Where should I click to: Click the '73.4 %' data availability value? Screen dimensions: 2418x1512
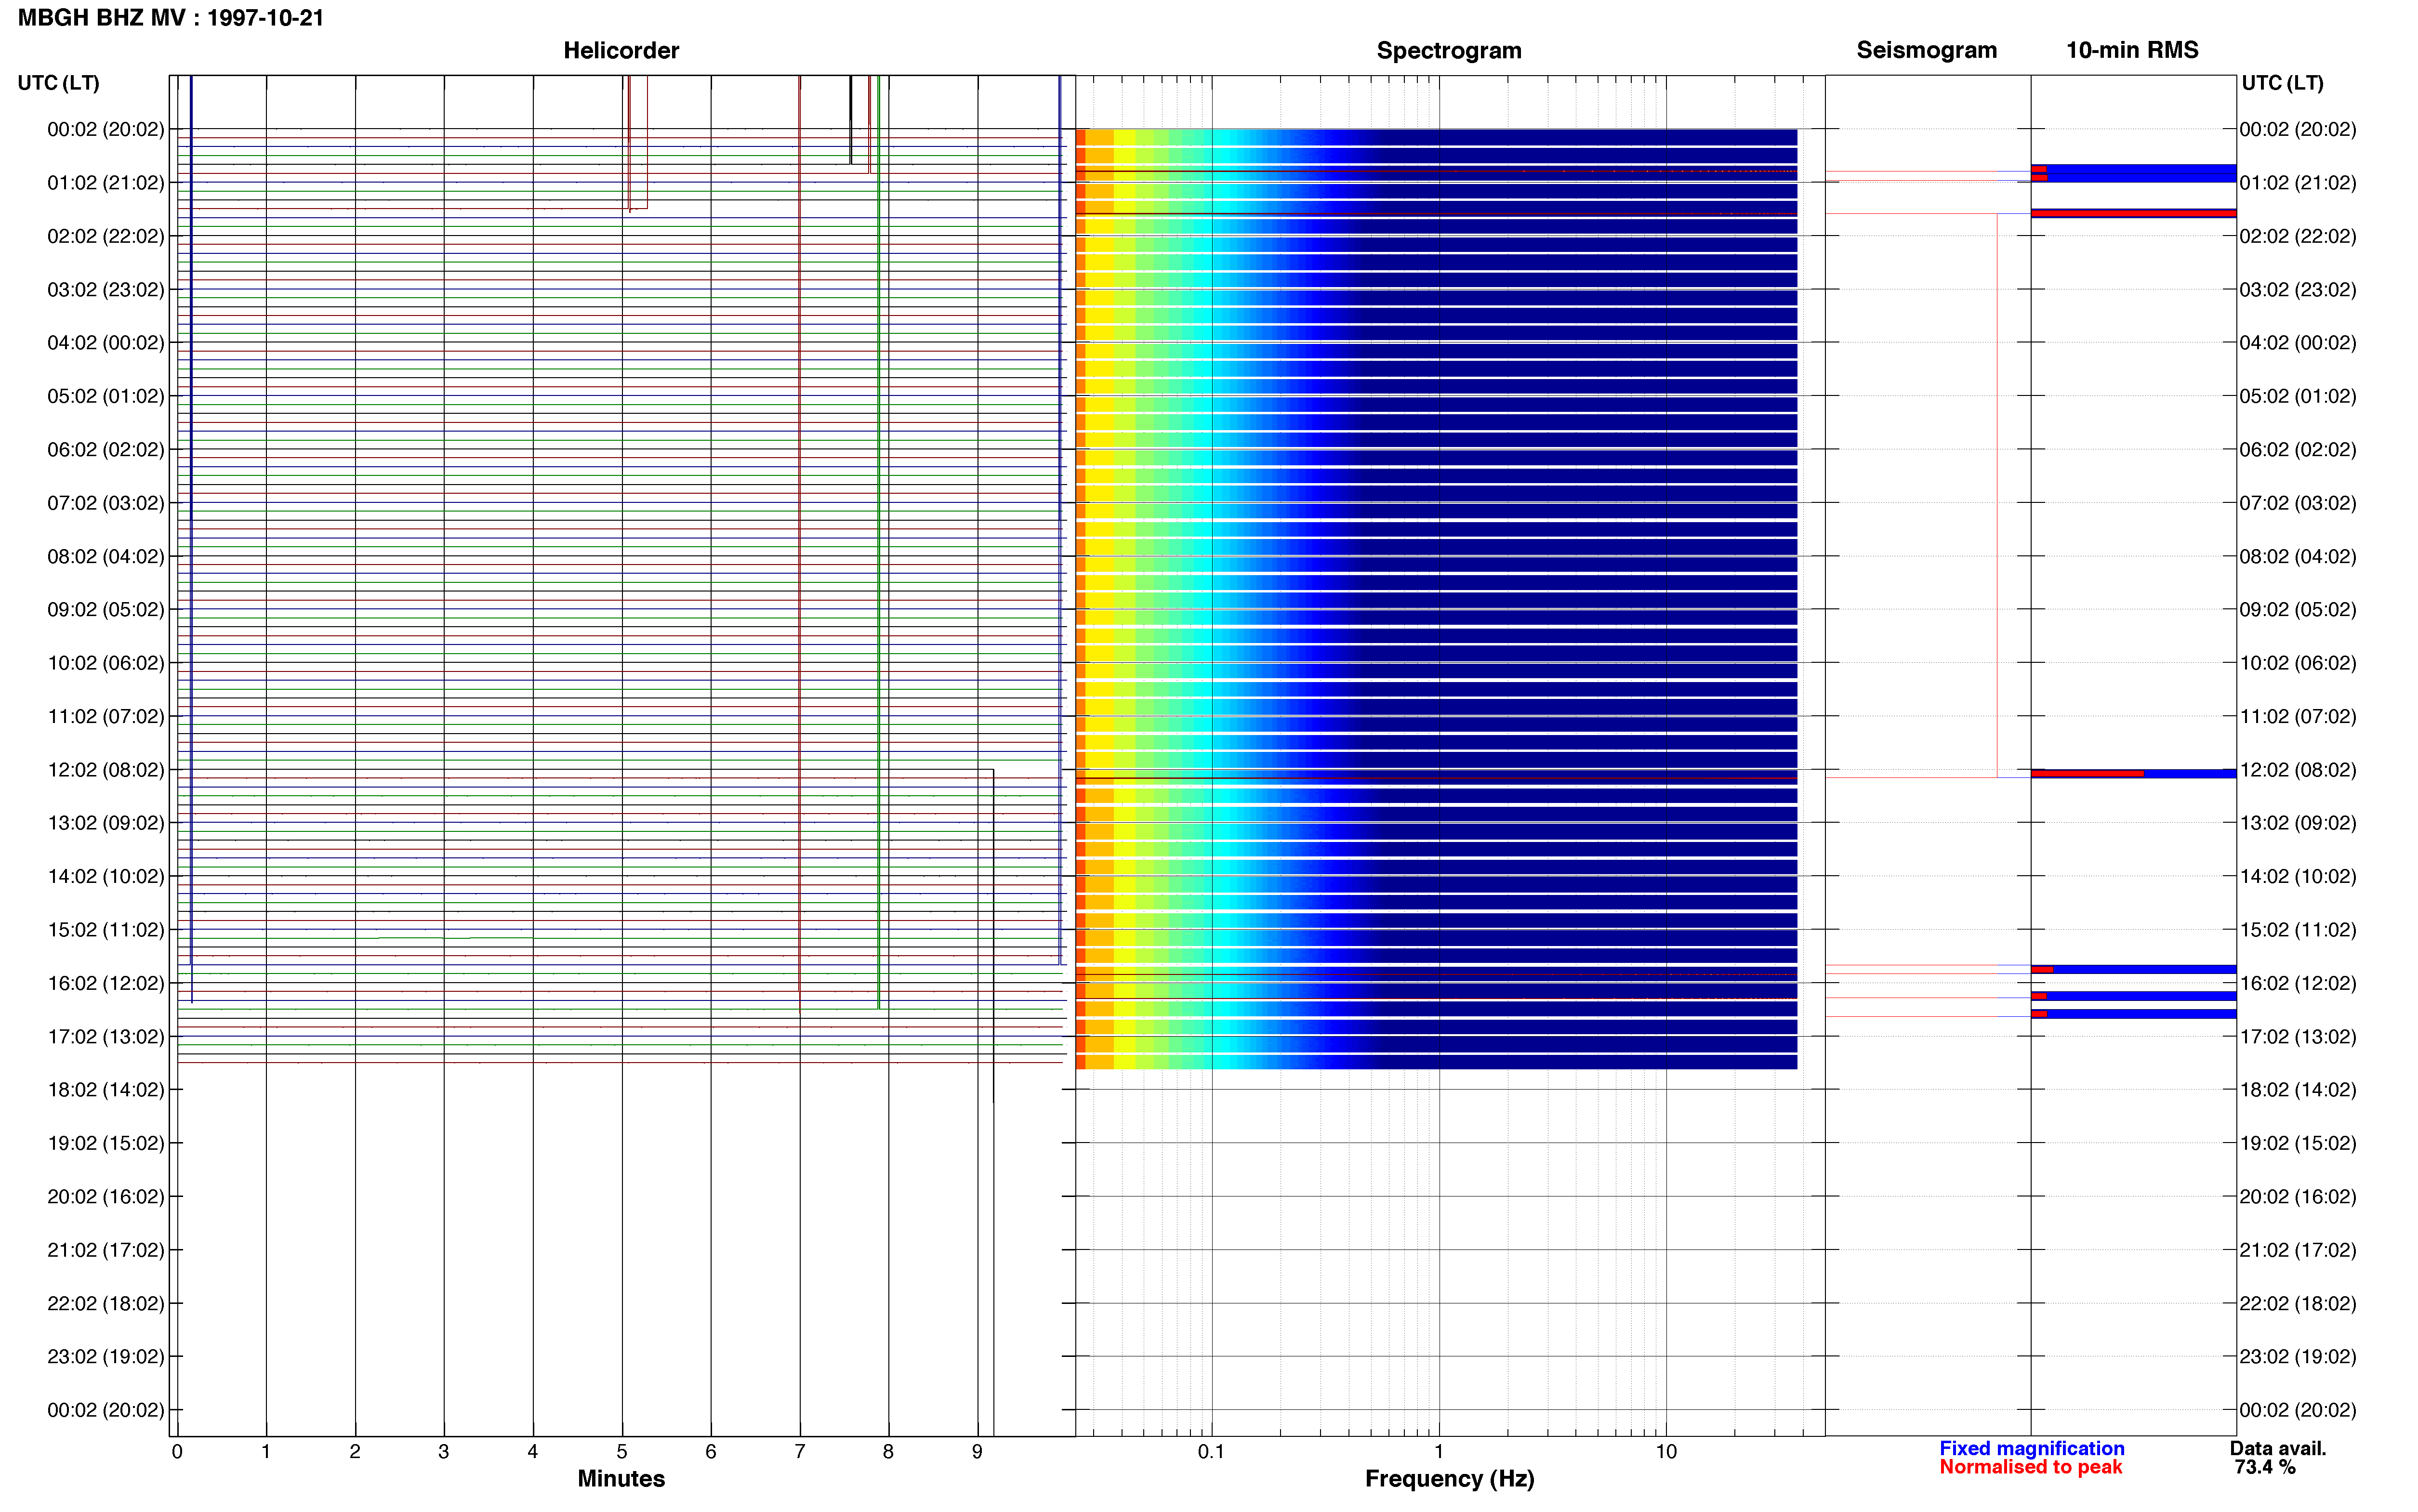(x=2265, y=1468)
